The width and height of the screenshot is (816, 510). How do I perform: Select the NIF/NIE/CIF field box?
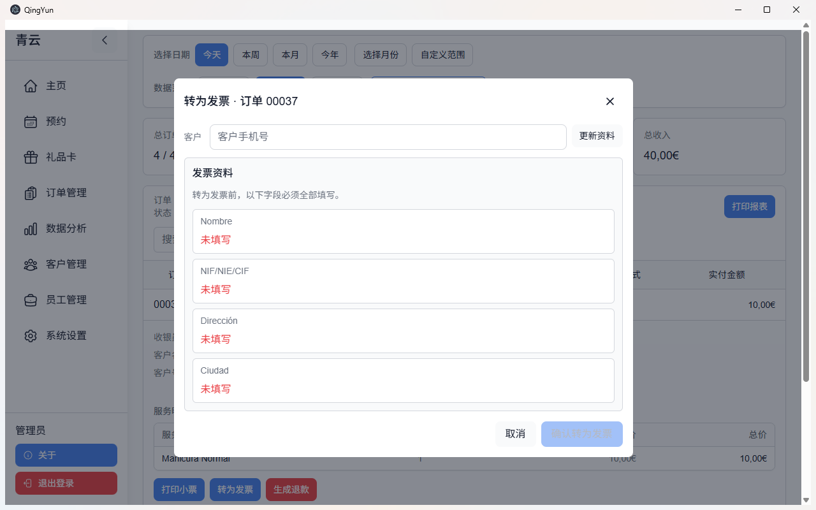404,281
